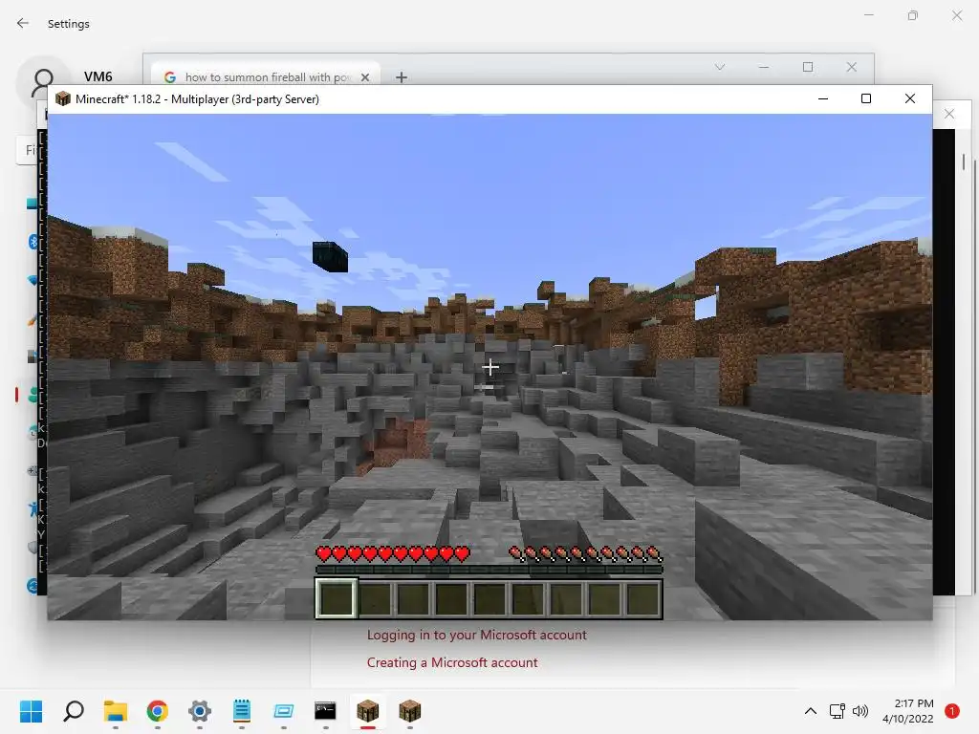The height and width of the screenshot is (734, 979).
Task: Open clock showing 2:17 PM
Action: (908, 711)
